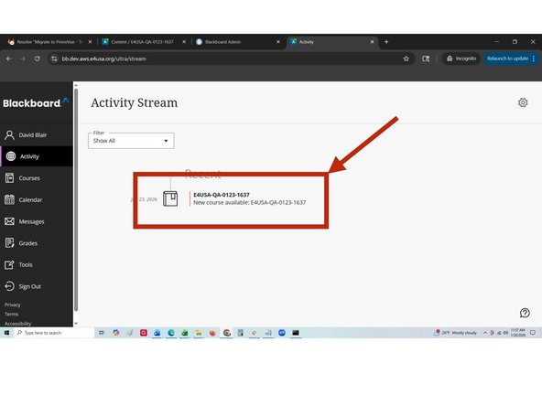Open Task View on the taskbar
Image resolution: width=542 pixels, height=406 pixels.
coord(102,333)
